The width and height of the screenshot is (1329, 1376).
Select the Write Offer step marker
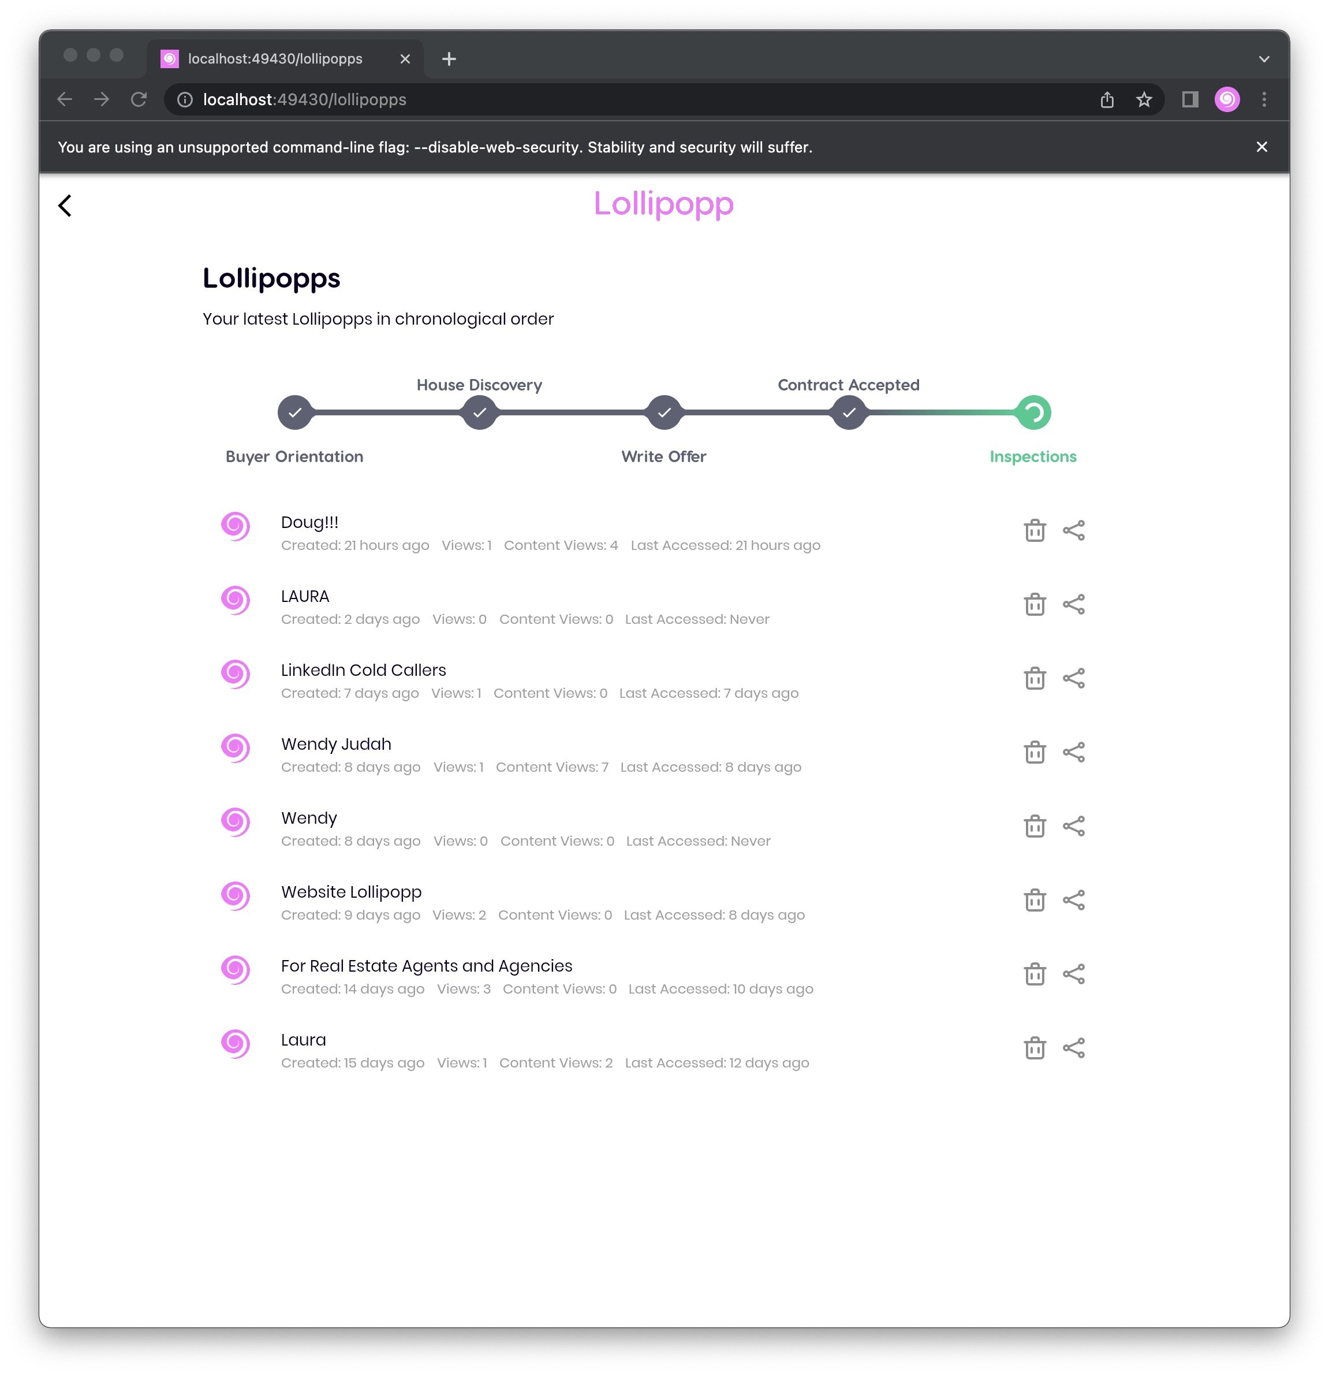(664, 412)
